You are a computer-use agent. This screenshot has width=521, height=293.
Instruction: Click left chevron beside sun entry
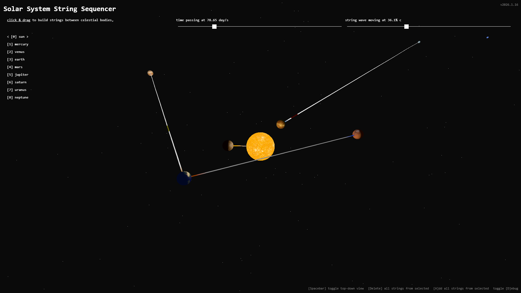[x=8, y=37]
